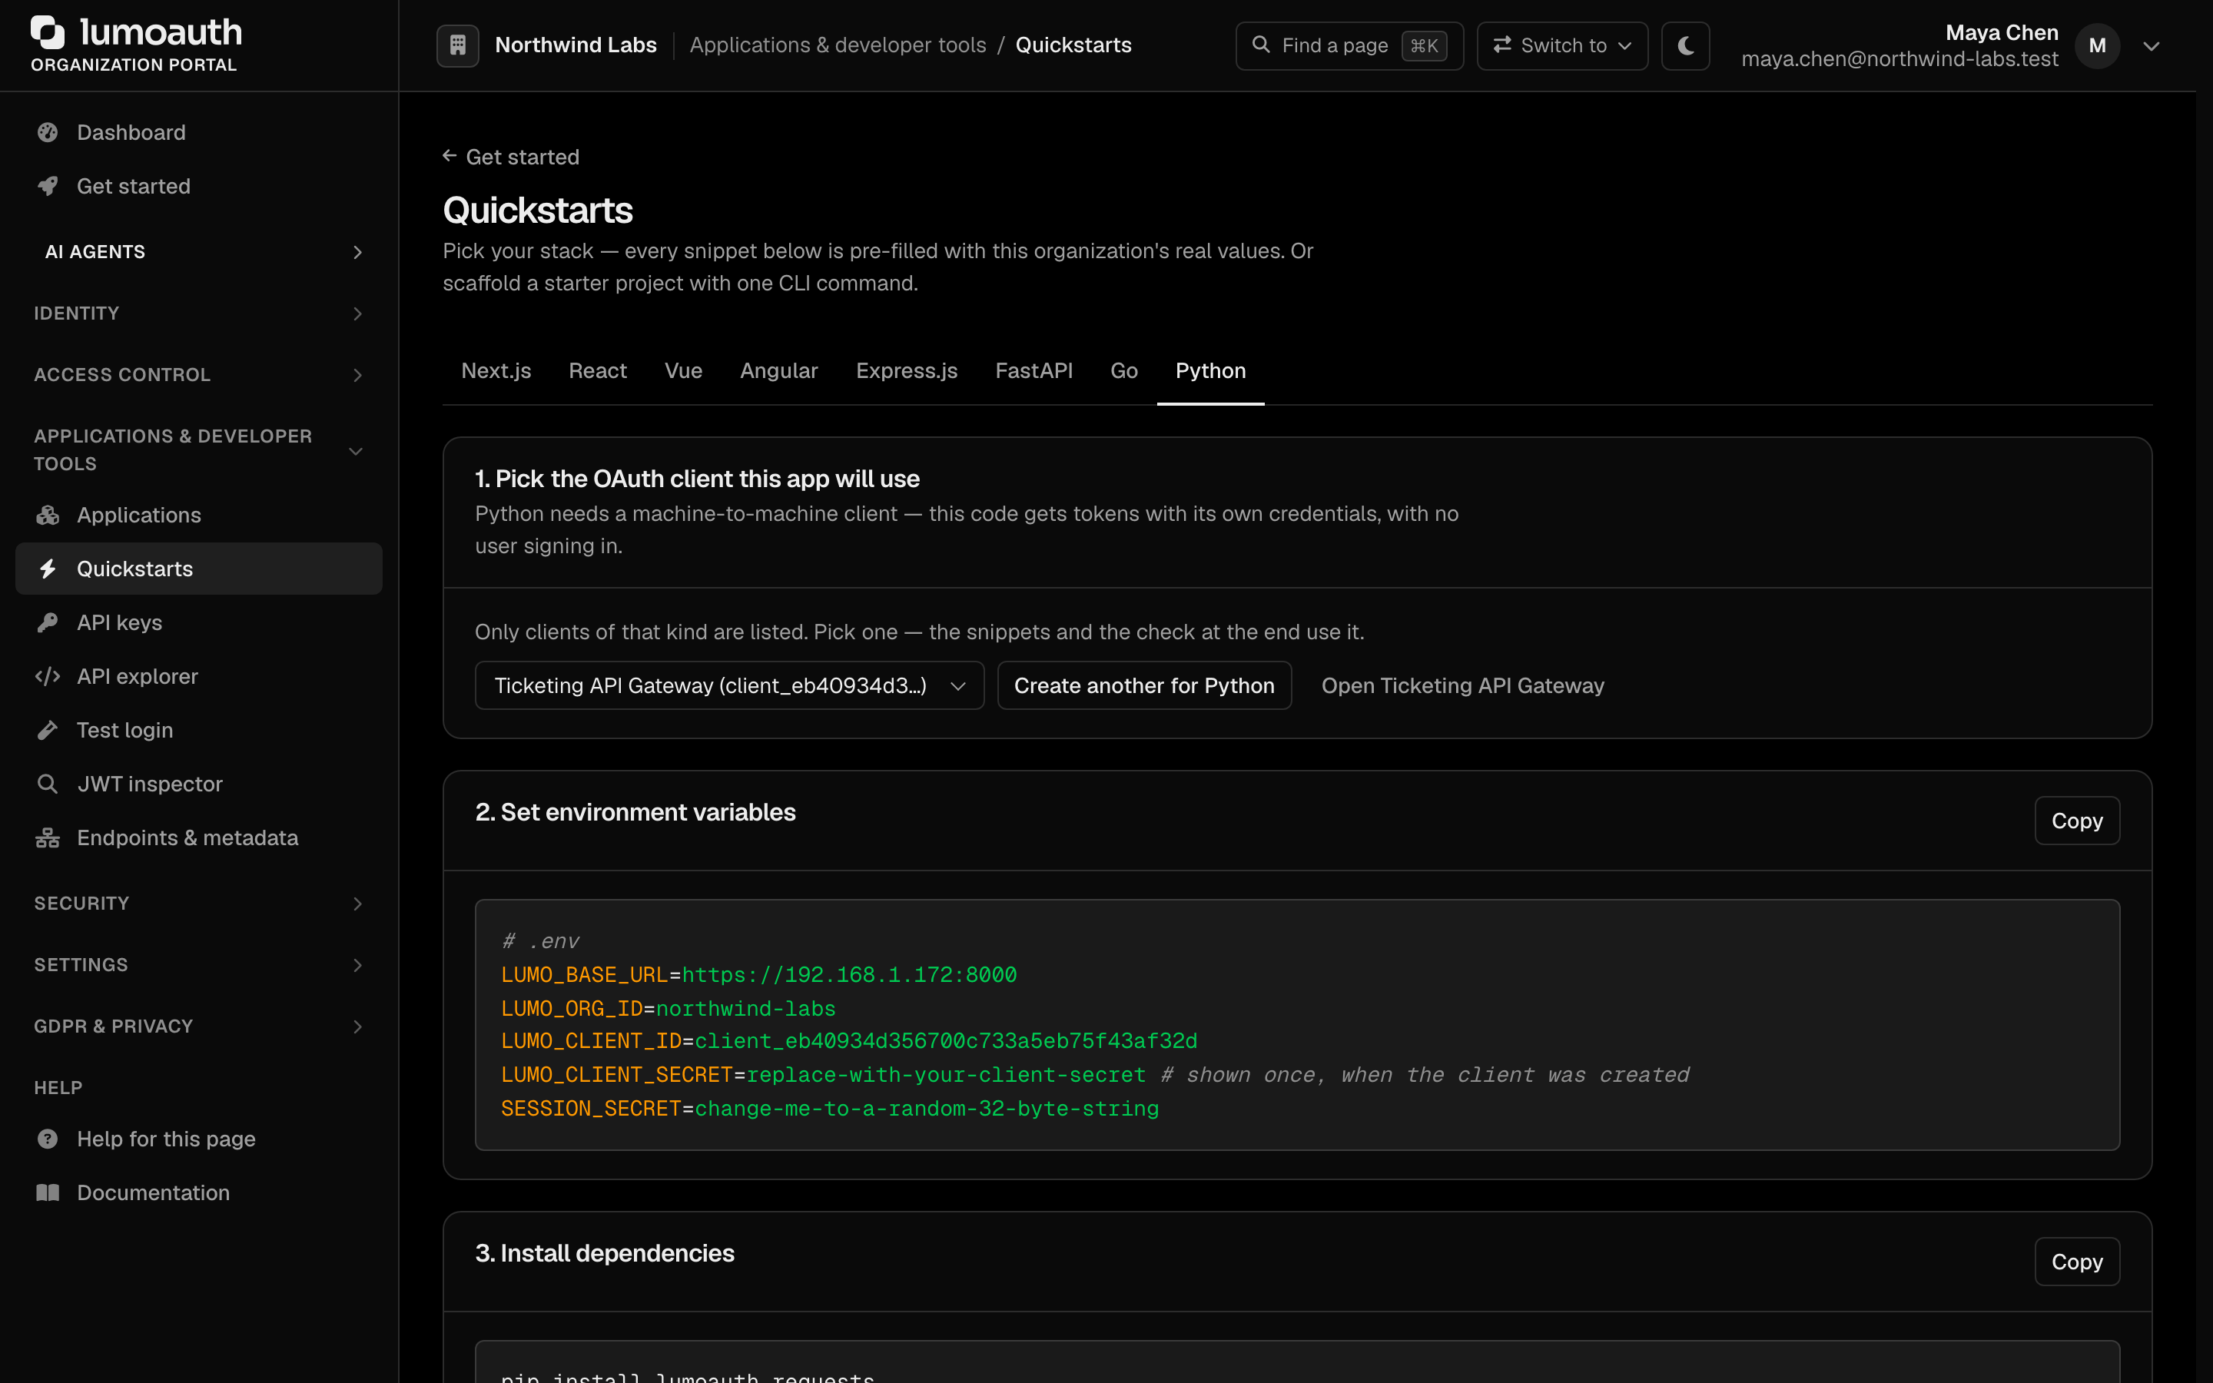Image resolution: width=2213 pixels, height=1383 pixels.
Task: Click the Find a page search field
Action: tap(1349, 46)
